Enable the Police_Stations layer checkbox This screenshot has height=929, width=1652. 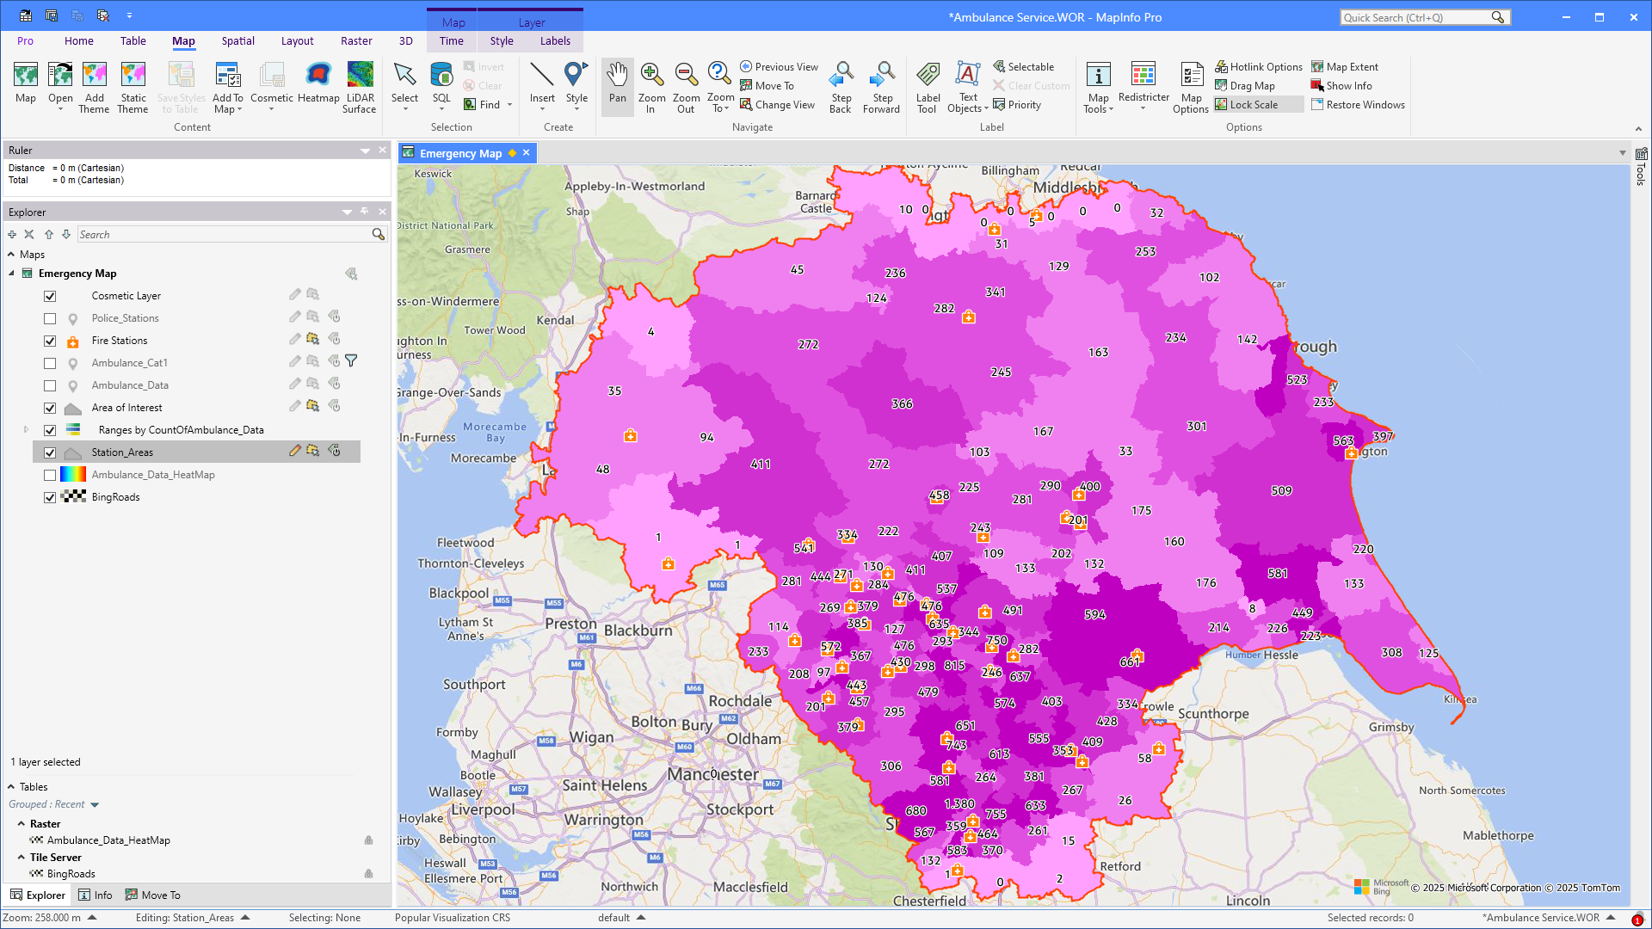coord(50,318)
